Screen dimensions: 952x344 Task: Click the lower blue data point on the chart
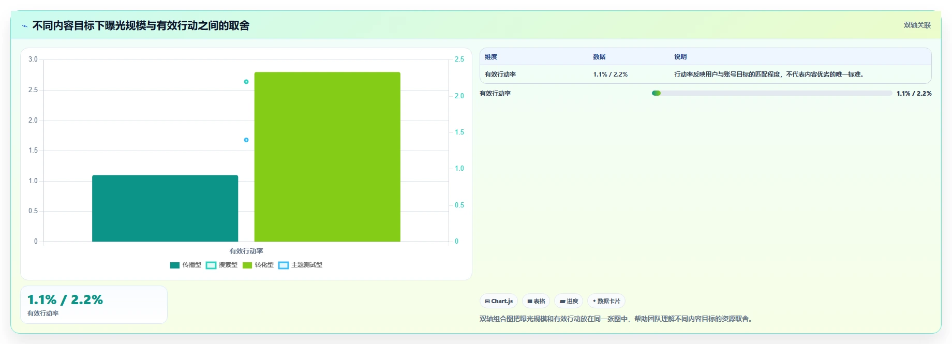pos(246,140)
